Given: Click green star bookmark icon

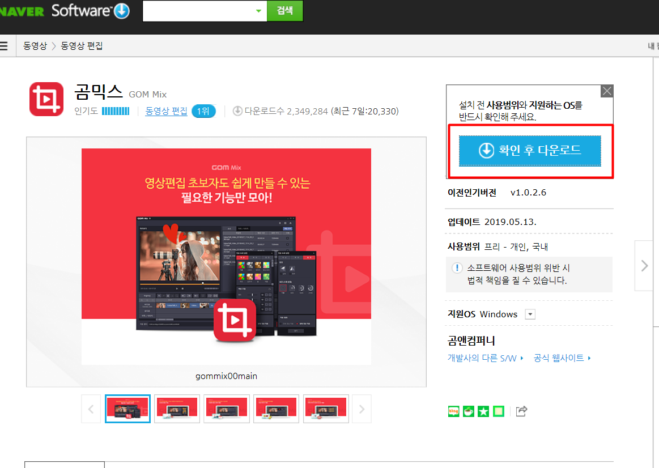Looking at the screenshot, I should click(483, 411).
